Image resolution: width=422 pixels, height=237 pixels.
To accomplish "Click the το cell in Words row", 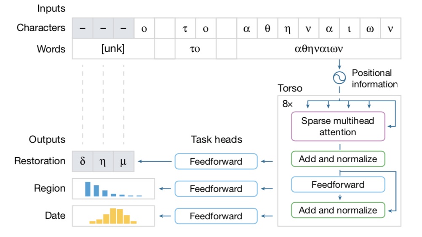I will tap(195, 49).
